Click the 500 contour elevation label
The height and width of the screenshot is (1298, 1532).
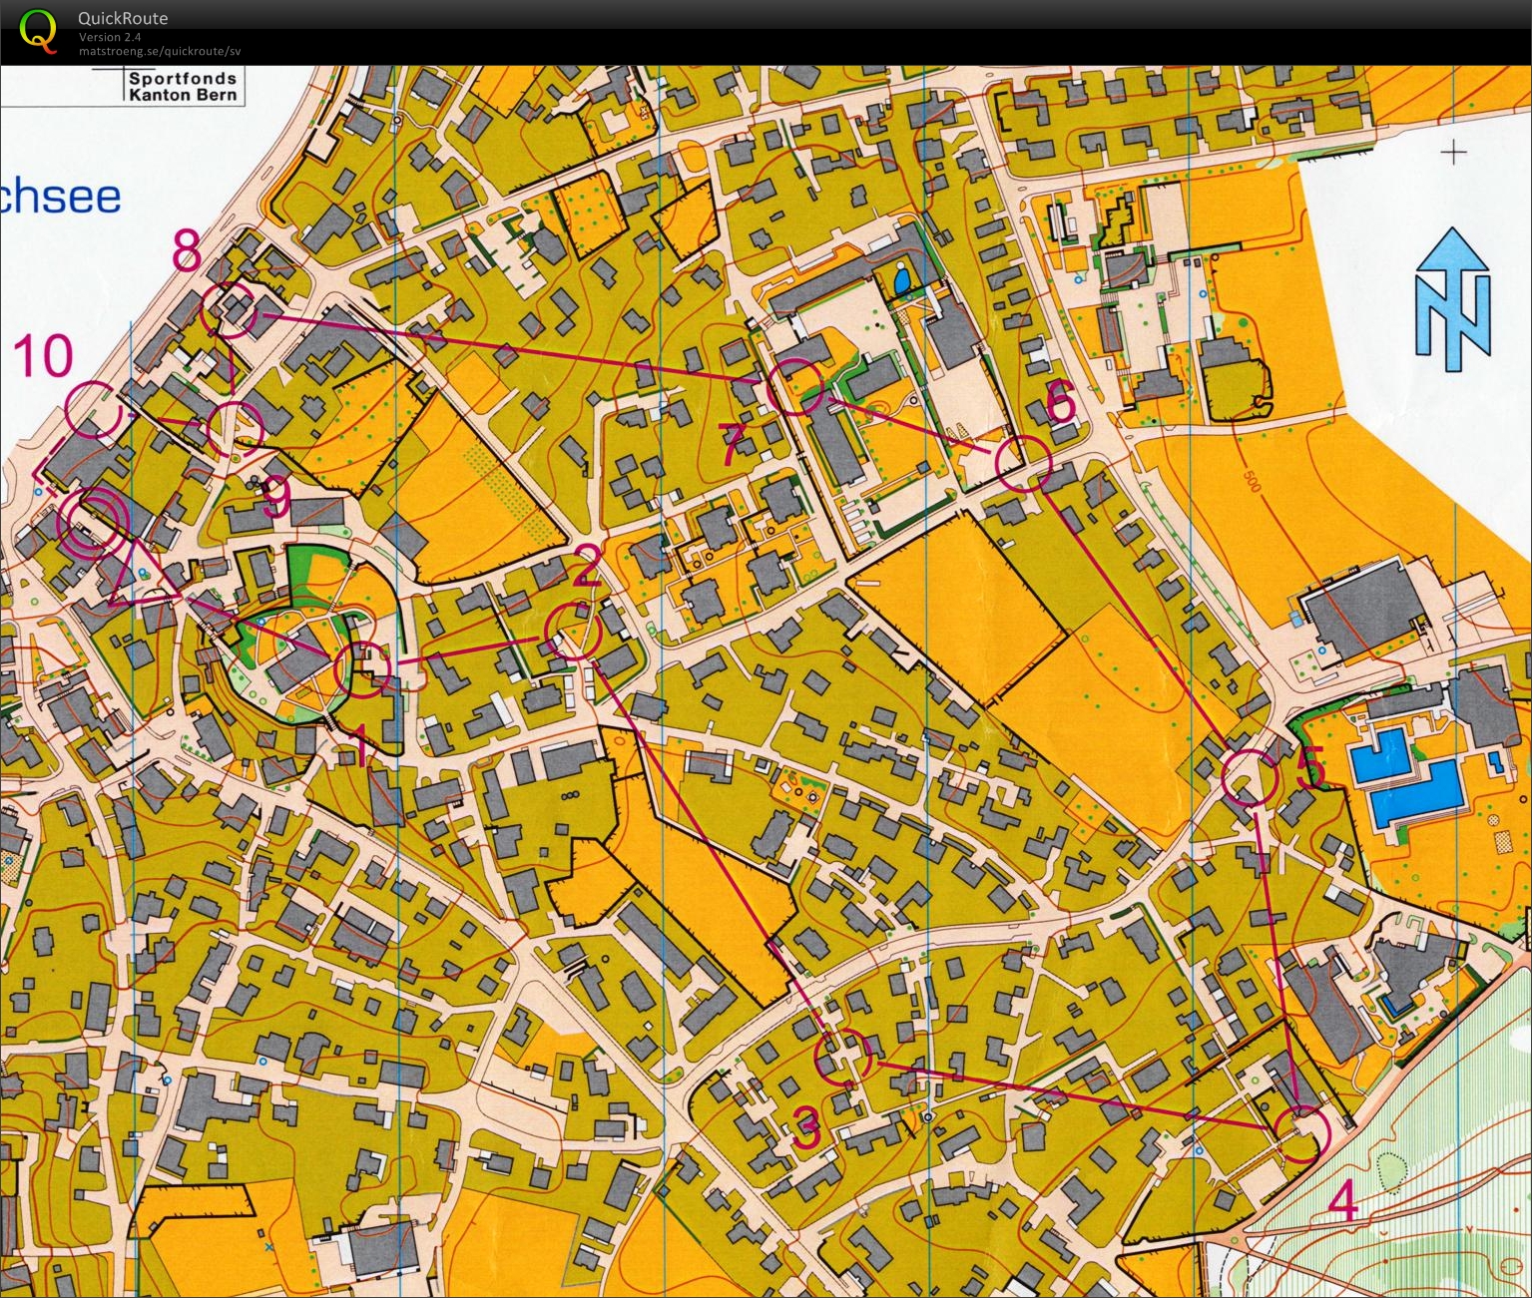(x=1252, y=480)
